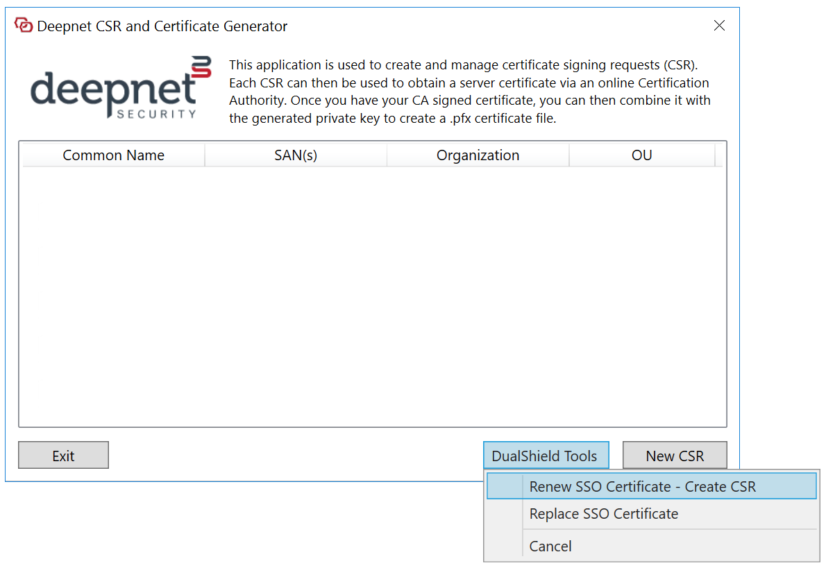The width and height of the screenshot is (826, 577).
Task: Sort by SAN(s) column header
Action: pyautogui.click(x=296, y=155)
